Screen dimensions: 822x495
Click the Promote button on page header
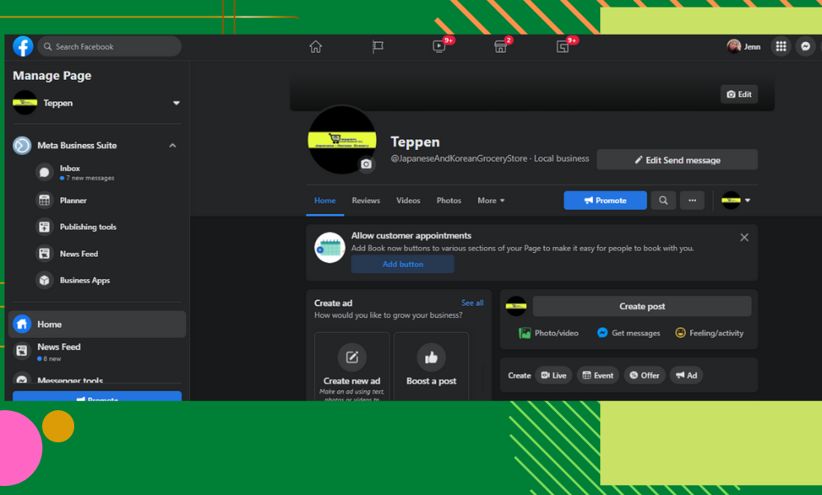click(605, 201)
